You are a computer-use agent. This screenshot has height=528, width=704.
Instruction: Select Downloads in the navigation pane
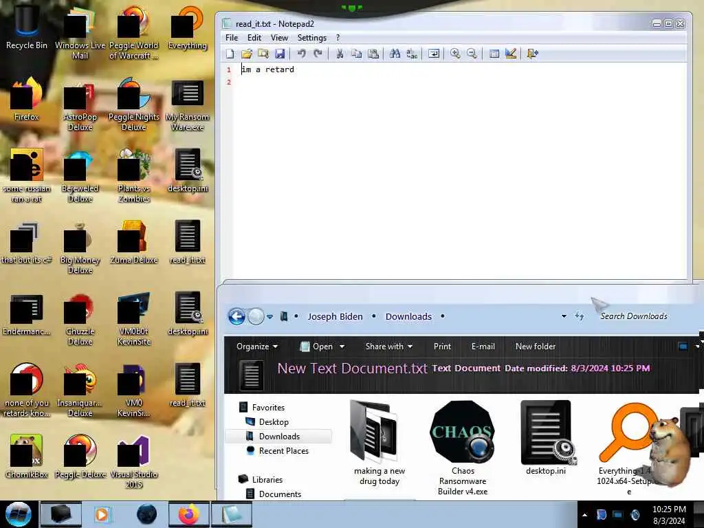click(279, 436)
